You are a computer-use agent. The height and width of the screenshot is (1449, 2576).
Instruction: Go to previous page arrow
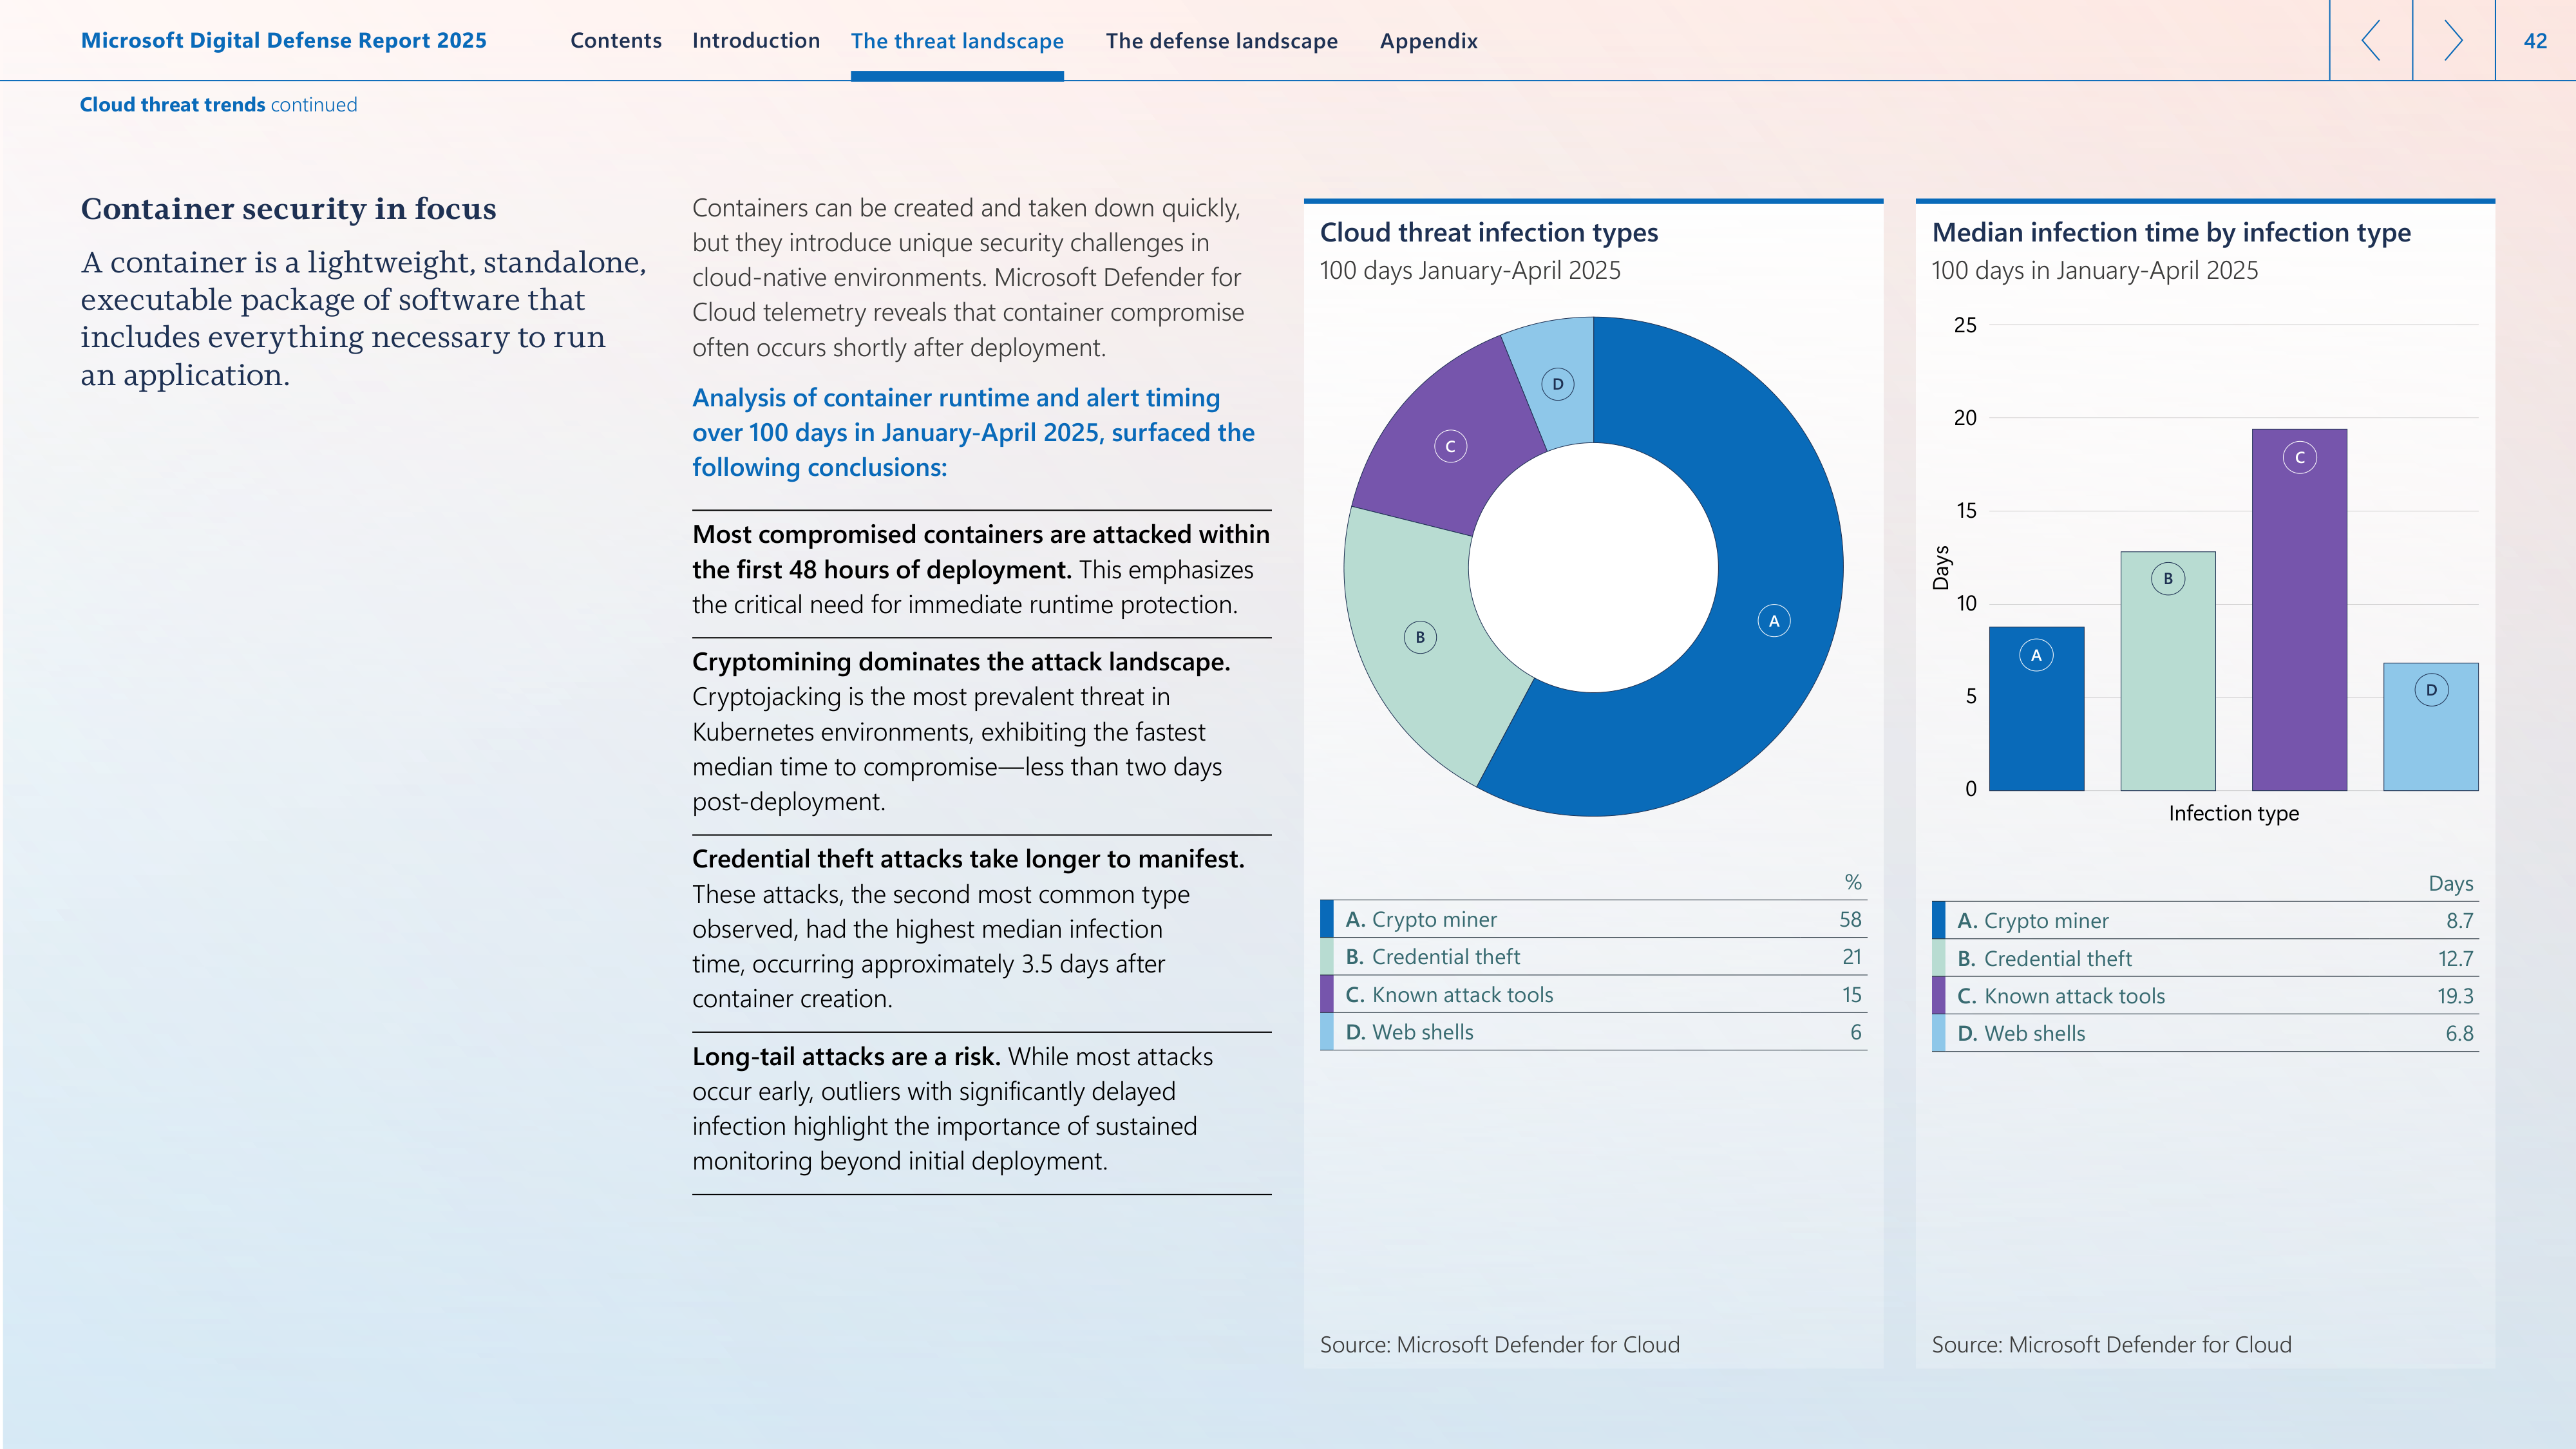click(2370, 40)
